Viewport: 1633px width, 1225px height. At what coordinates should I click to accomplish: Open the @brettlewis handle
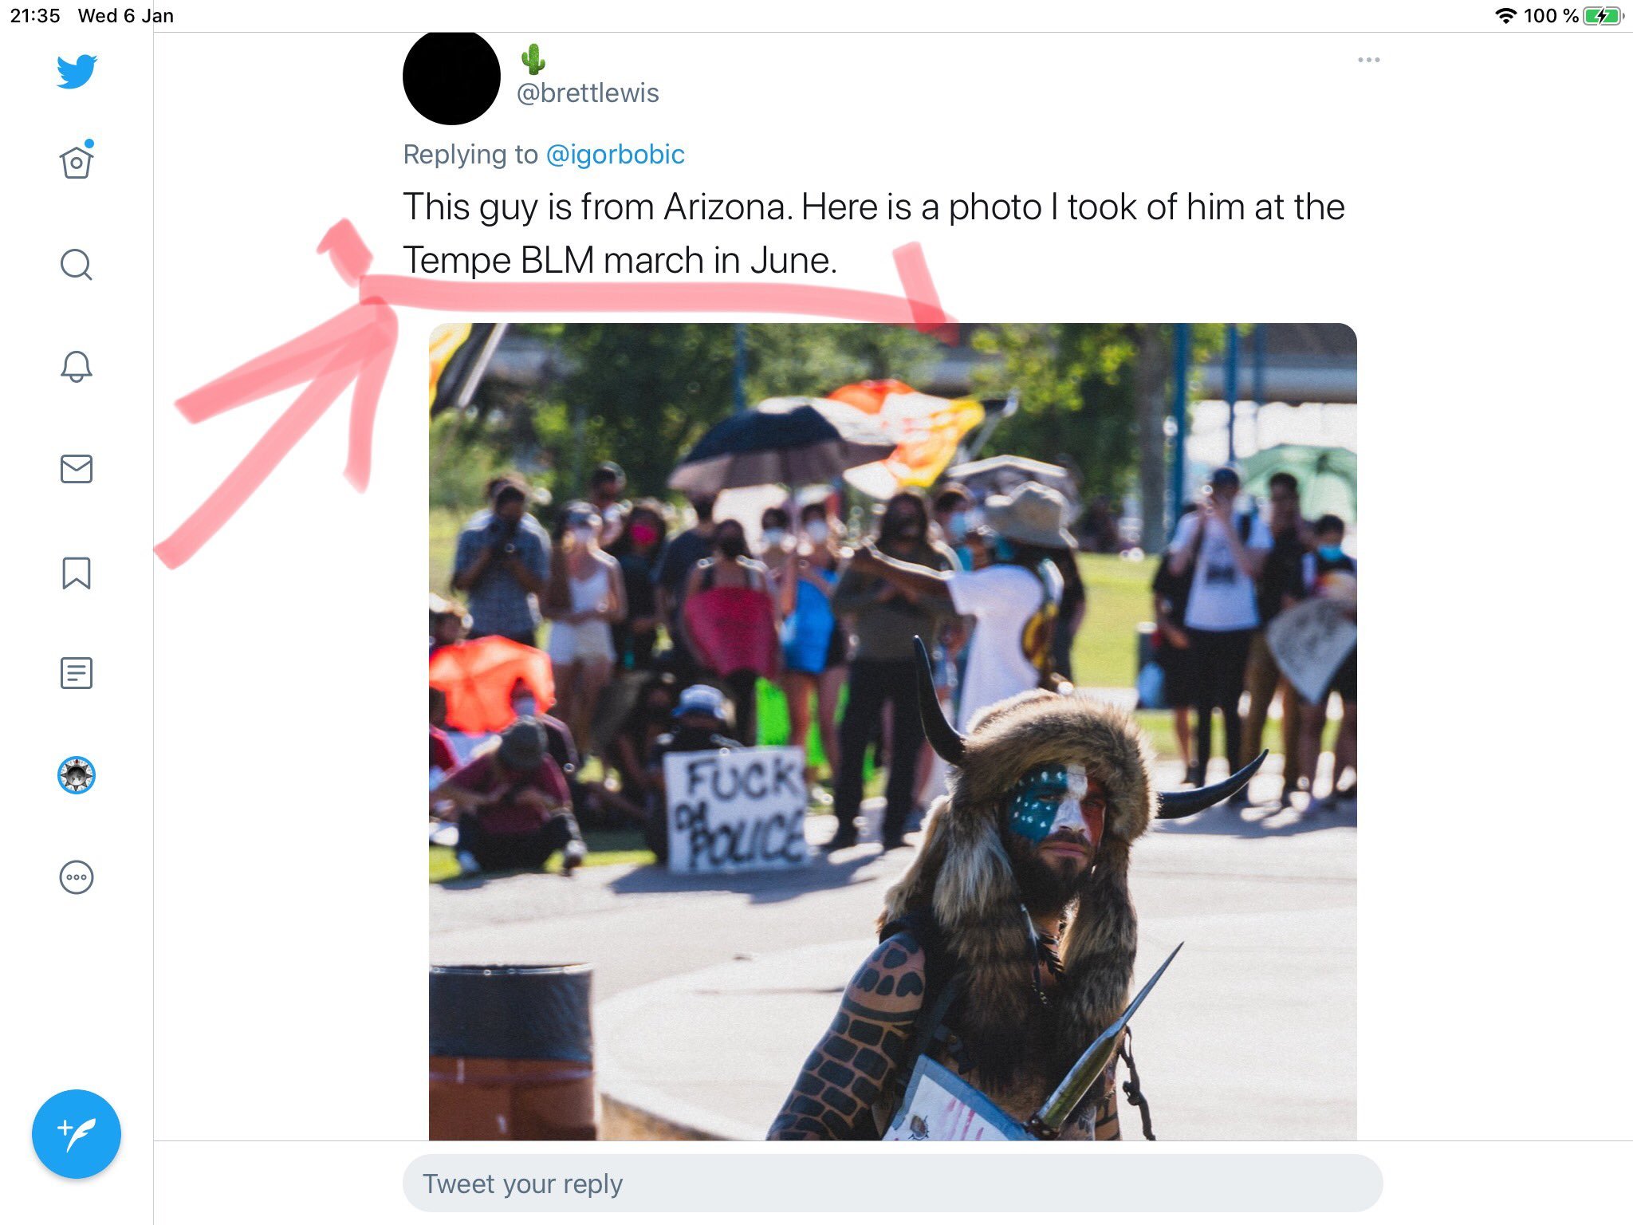click(588, 93)
